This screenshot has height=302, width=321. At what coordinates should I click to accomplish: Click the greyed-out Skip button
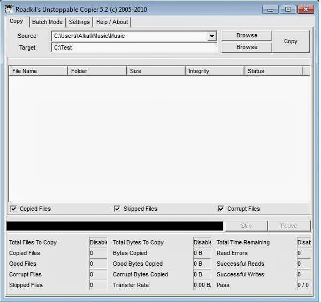(x=246, y=226)
